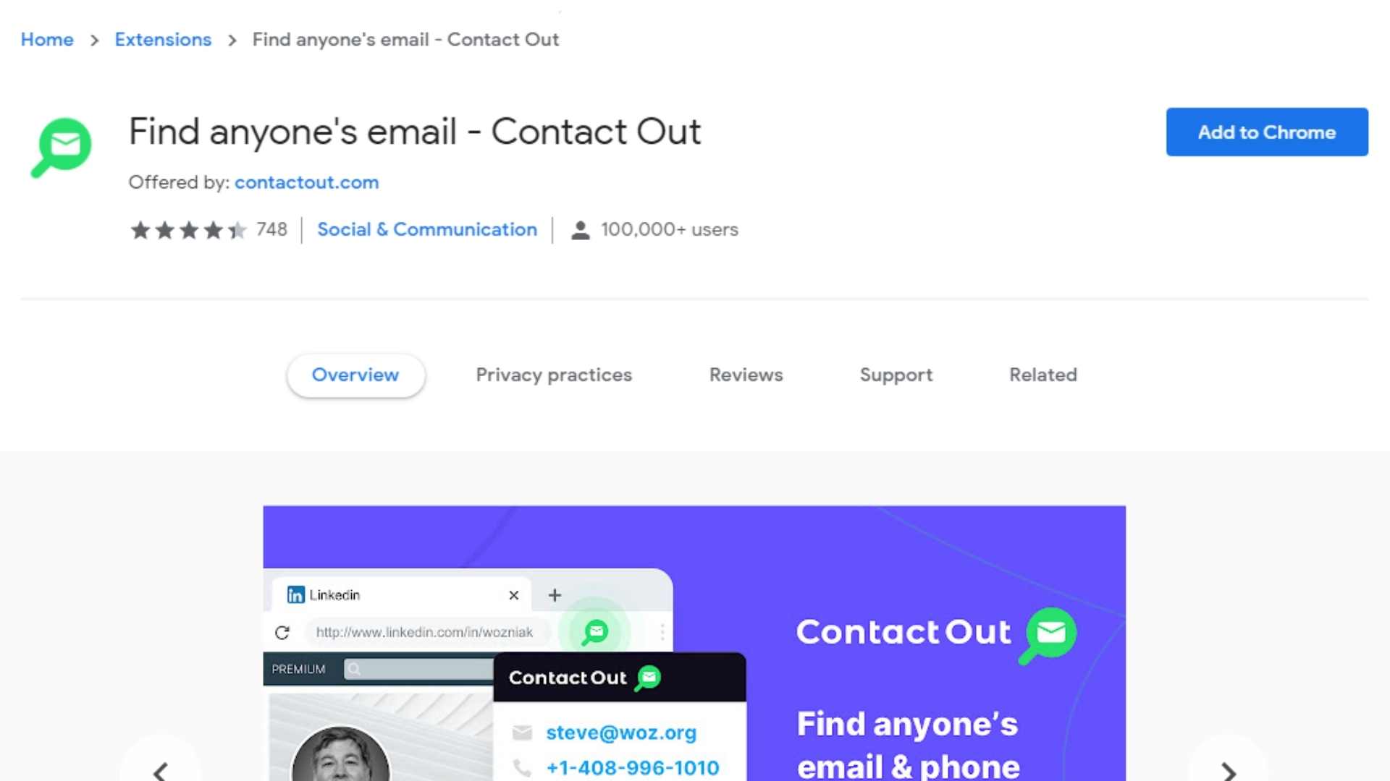Click the Home breadcrumb link
This screenshot has height=781, width=1390.
point(48,38)
